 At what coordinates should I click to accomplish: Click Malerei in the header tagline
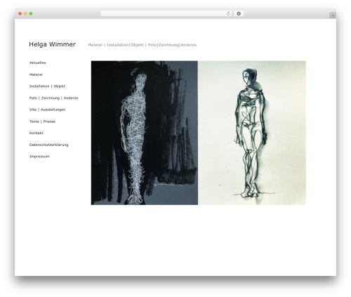point(95,45)
